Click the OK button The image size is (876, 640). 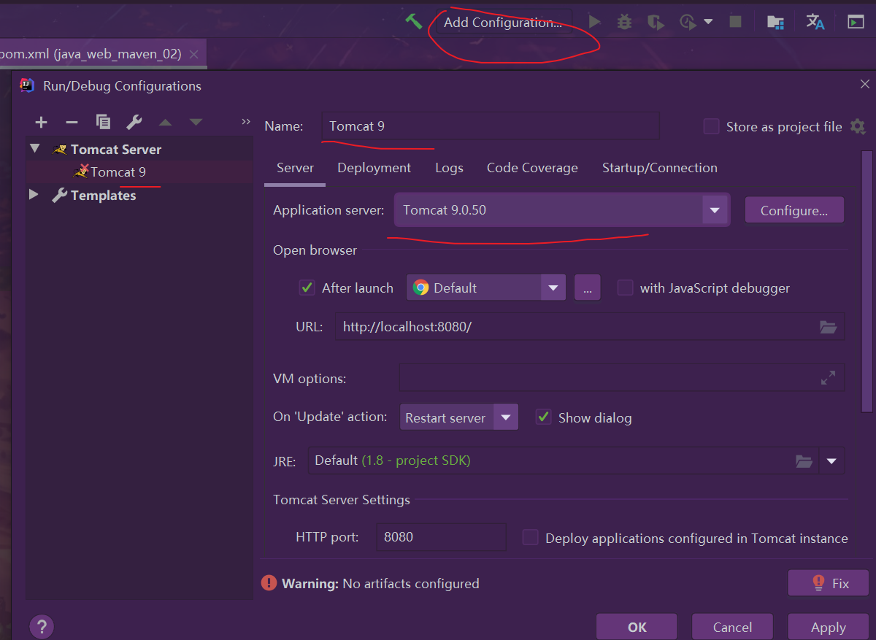click(637, 627)
